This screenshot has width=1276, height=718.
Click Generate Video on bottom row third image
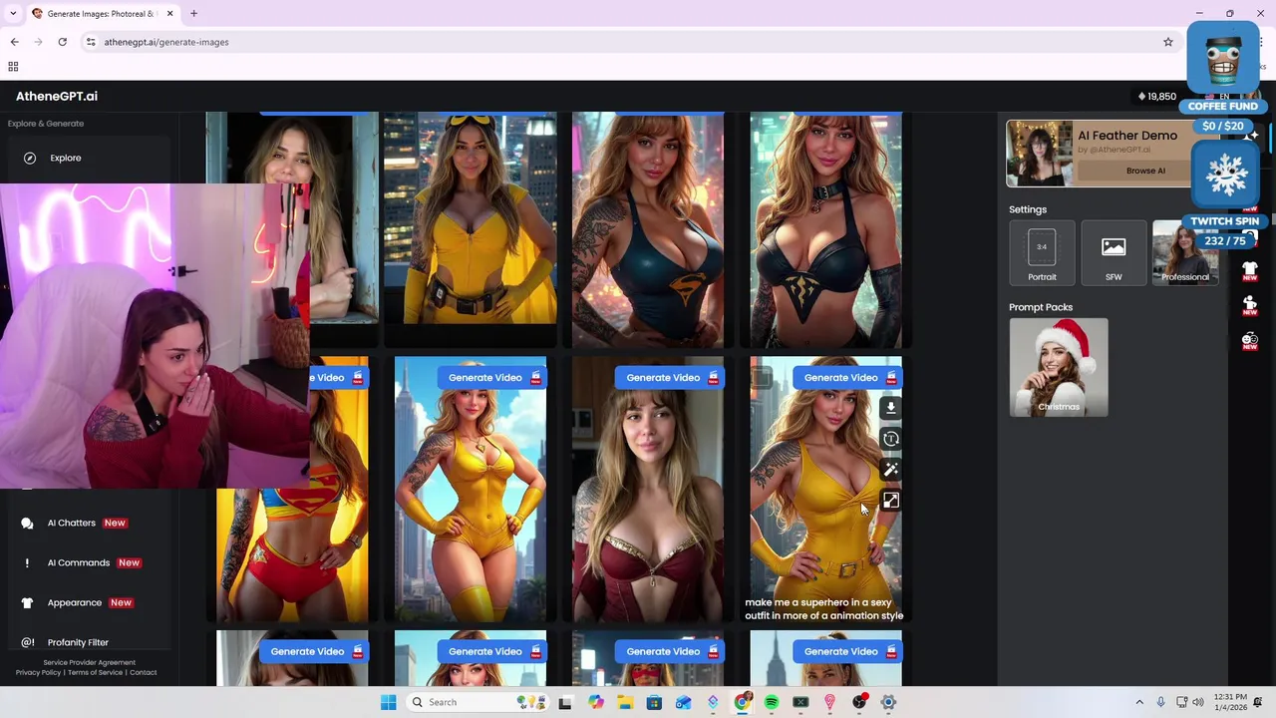[x=668, y=651]
